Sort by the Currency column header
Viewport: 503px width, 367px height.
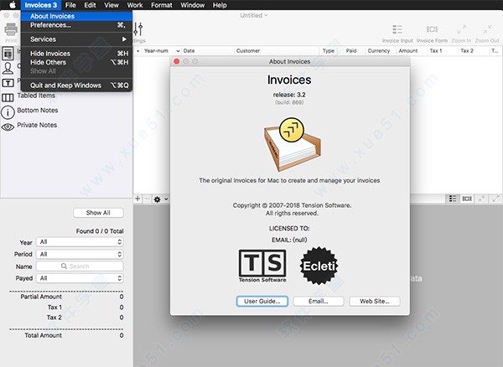380,50
